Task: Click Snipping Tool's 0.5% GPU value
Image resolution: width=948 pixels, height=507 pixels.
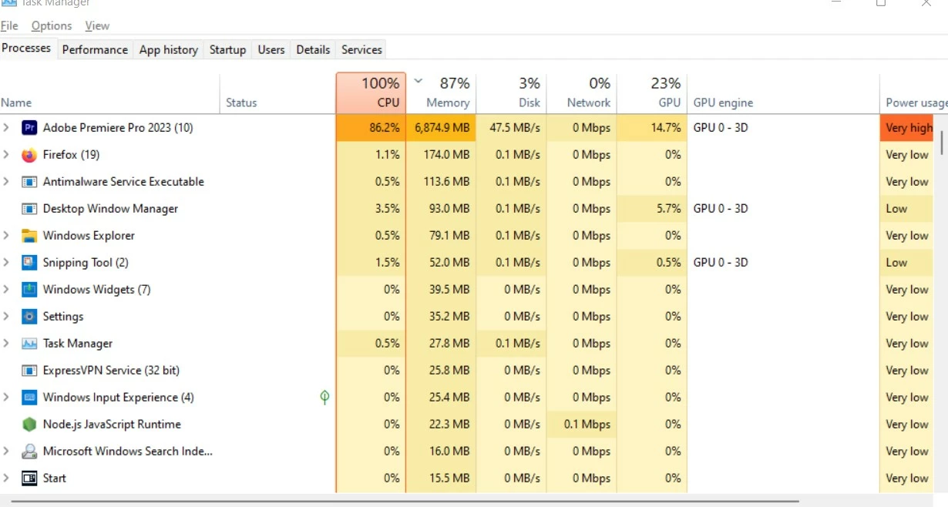Action: click(x=652, y=263)
